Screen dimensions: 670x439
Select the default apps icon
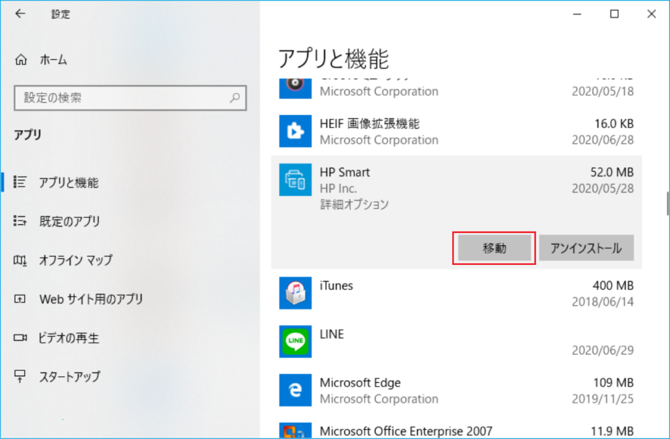pos(20,220)
